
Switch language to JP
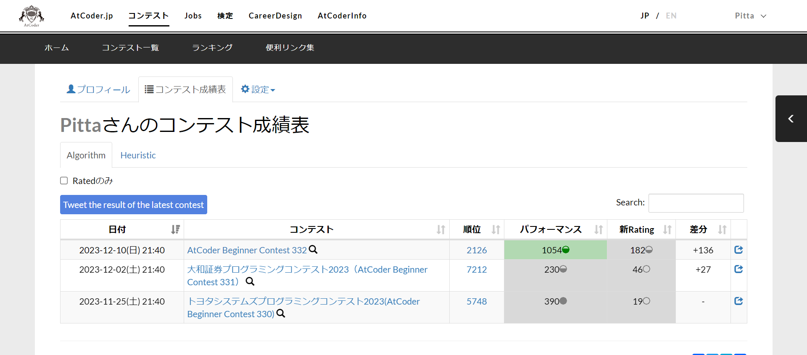[645, 16]
